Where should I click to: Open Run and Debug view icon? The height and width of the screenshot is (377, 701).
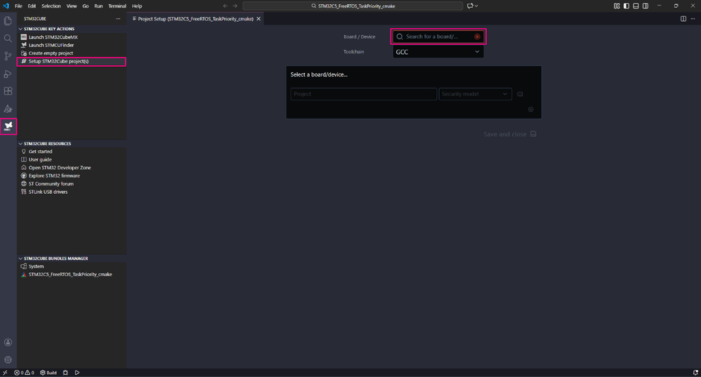pos(8,74)
